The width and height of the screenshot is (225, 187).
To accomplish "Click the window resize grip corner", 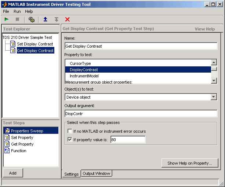I will click(222, 183).
